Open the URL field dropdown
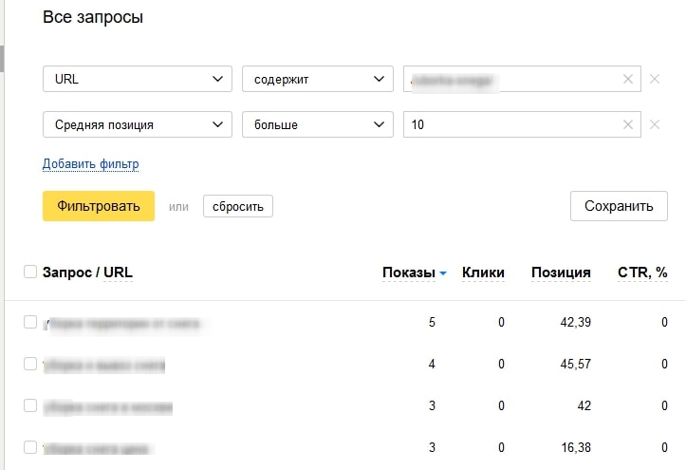This screenshot has width=686, height=470. (138, 80)
